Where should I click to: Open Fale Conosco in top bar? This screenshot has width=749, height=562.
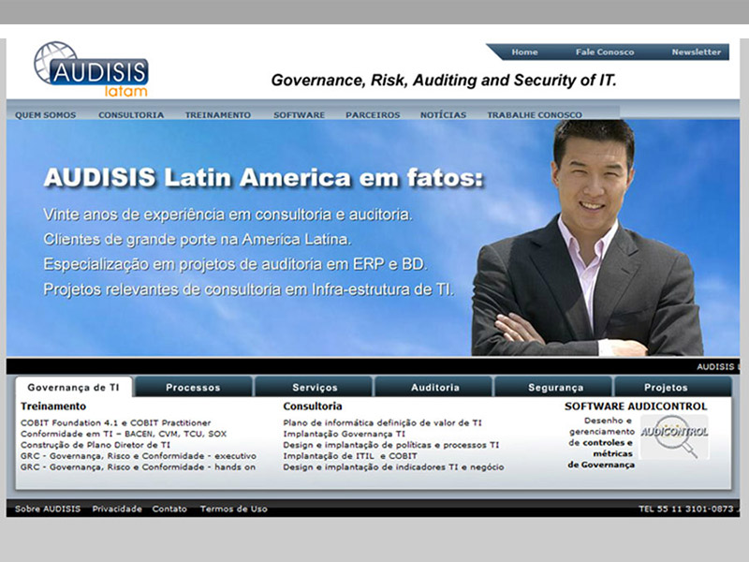click(605, 52)
